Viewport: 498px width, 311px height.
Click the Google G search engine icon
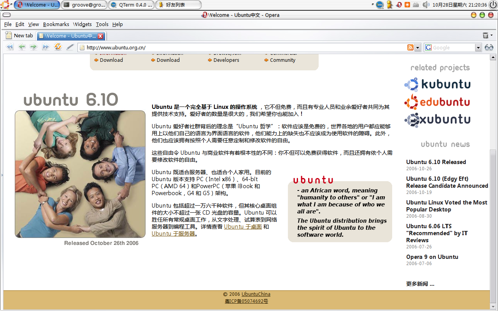click(x=428, y=47)
